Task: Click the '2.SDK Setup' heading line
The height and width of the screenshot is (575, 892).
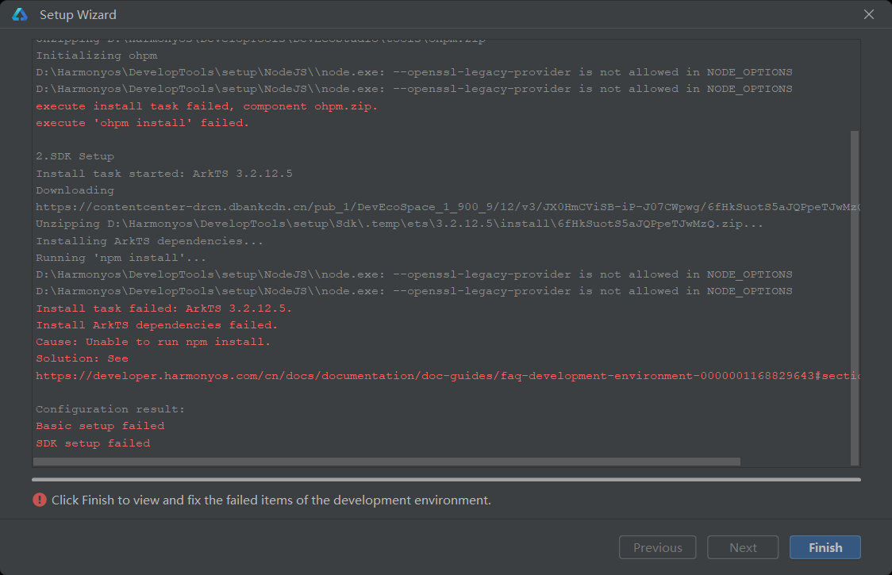Action: click(x=75, y=156)
